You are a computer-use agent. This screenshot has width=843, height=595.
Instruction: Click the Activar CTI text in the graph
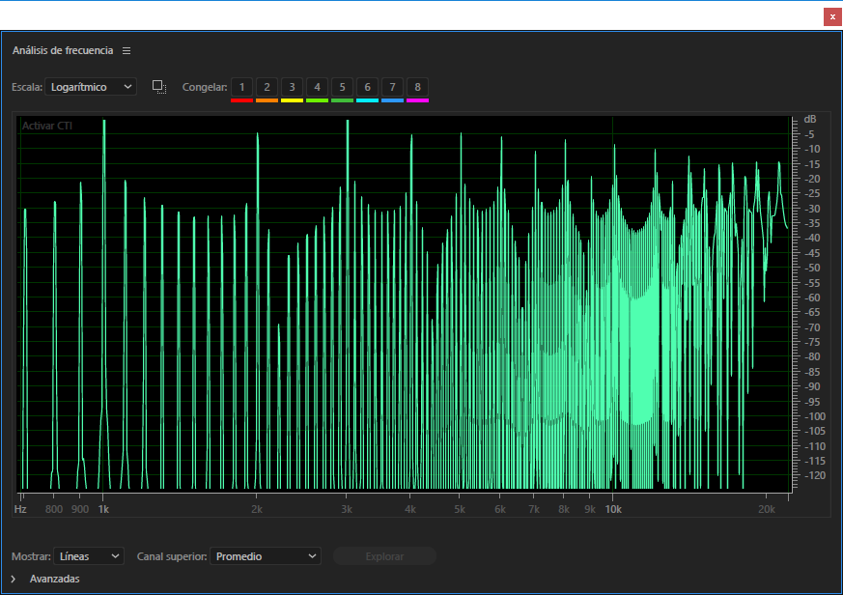(47, 126)
